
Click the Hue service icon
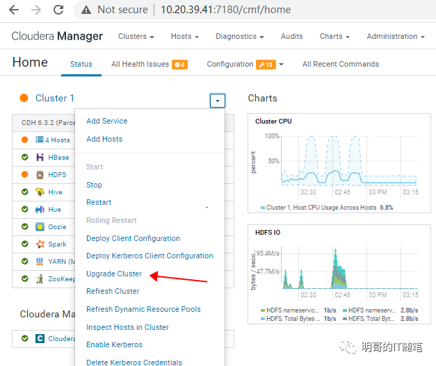click(x=40, y=210)
